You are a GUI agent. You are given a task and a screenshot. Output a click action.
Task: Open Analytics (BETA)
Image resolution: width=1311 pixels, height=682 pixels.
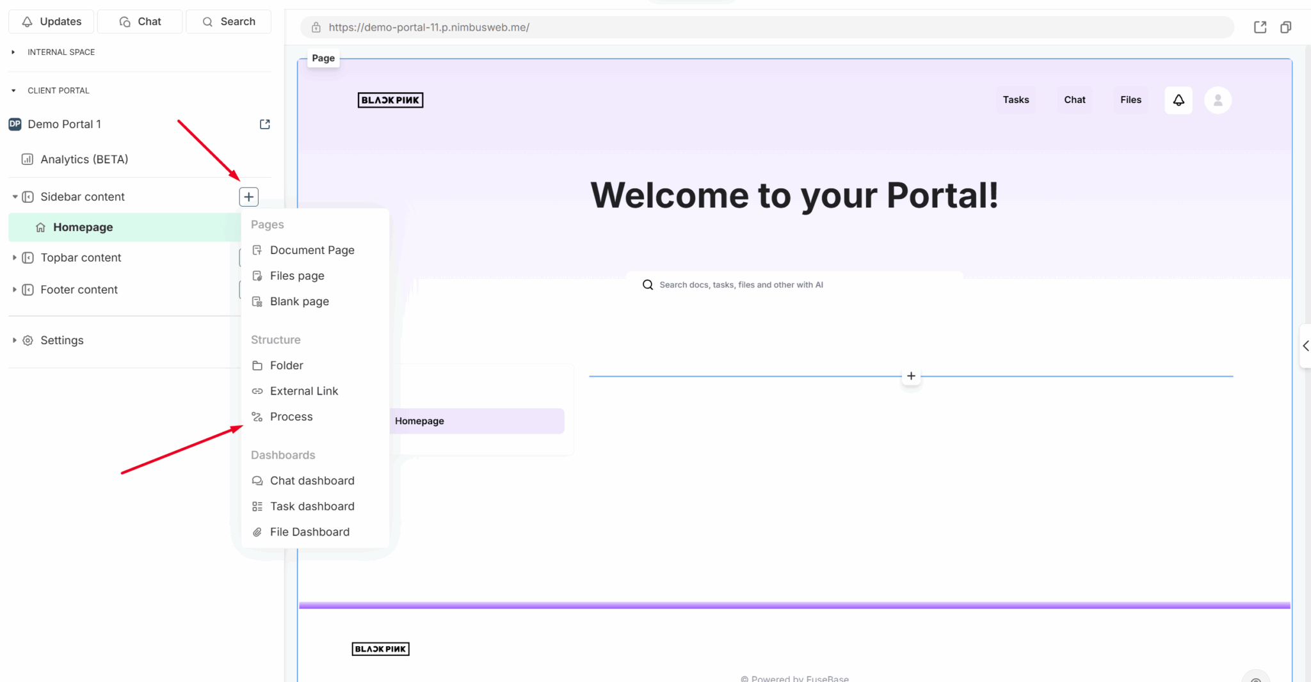coord(84,159)
